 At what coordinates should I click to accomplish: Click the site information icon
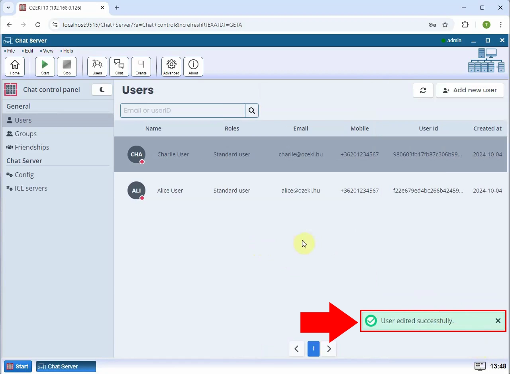coord(55,25)
